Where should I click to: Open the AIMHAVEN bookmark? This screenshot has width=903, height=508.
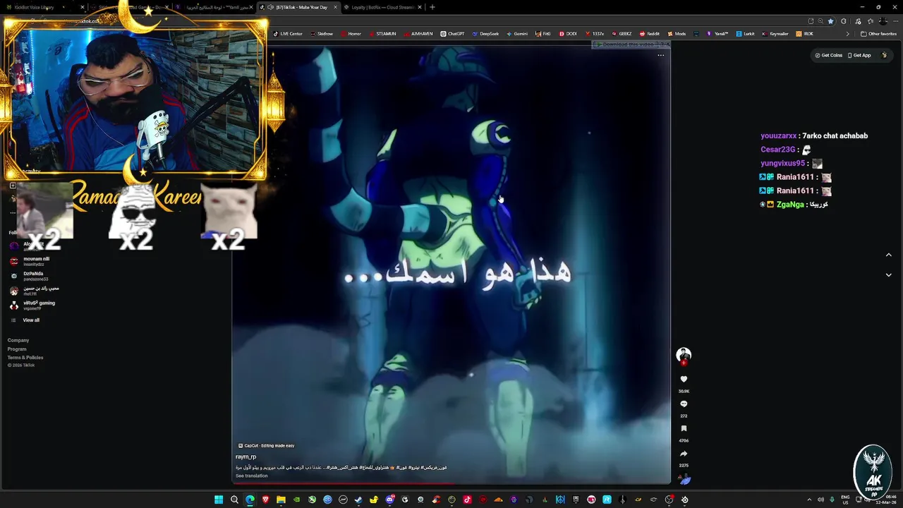(x=418, y=34)
